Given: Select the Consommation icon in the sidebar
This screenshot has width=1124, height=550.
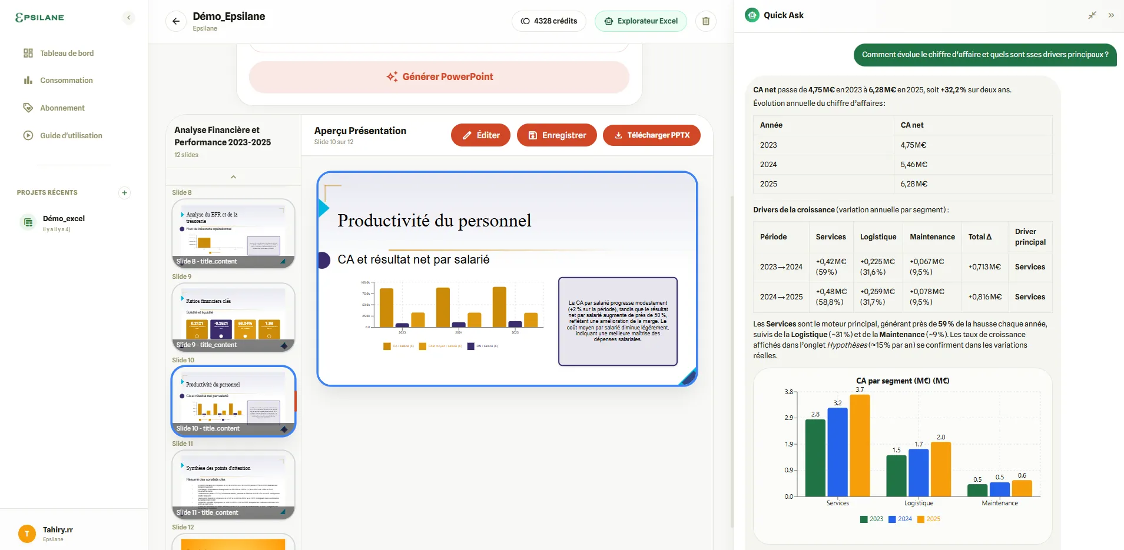Looking at the screenshot, I should click(28, 80).
